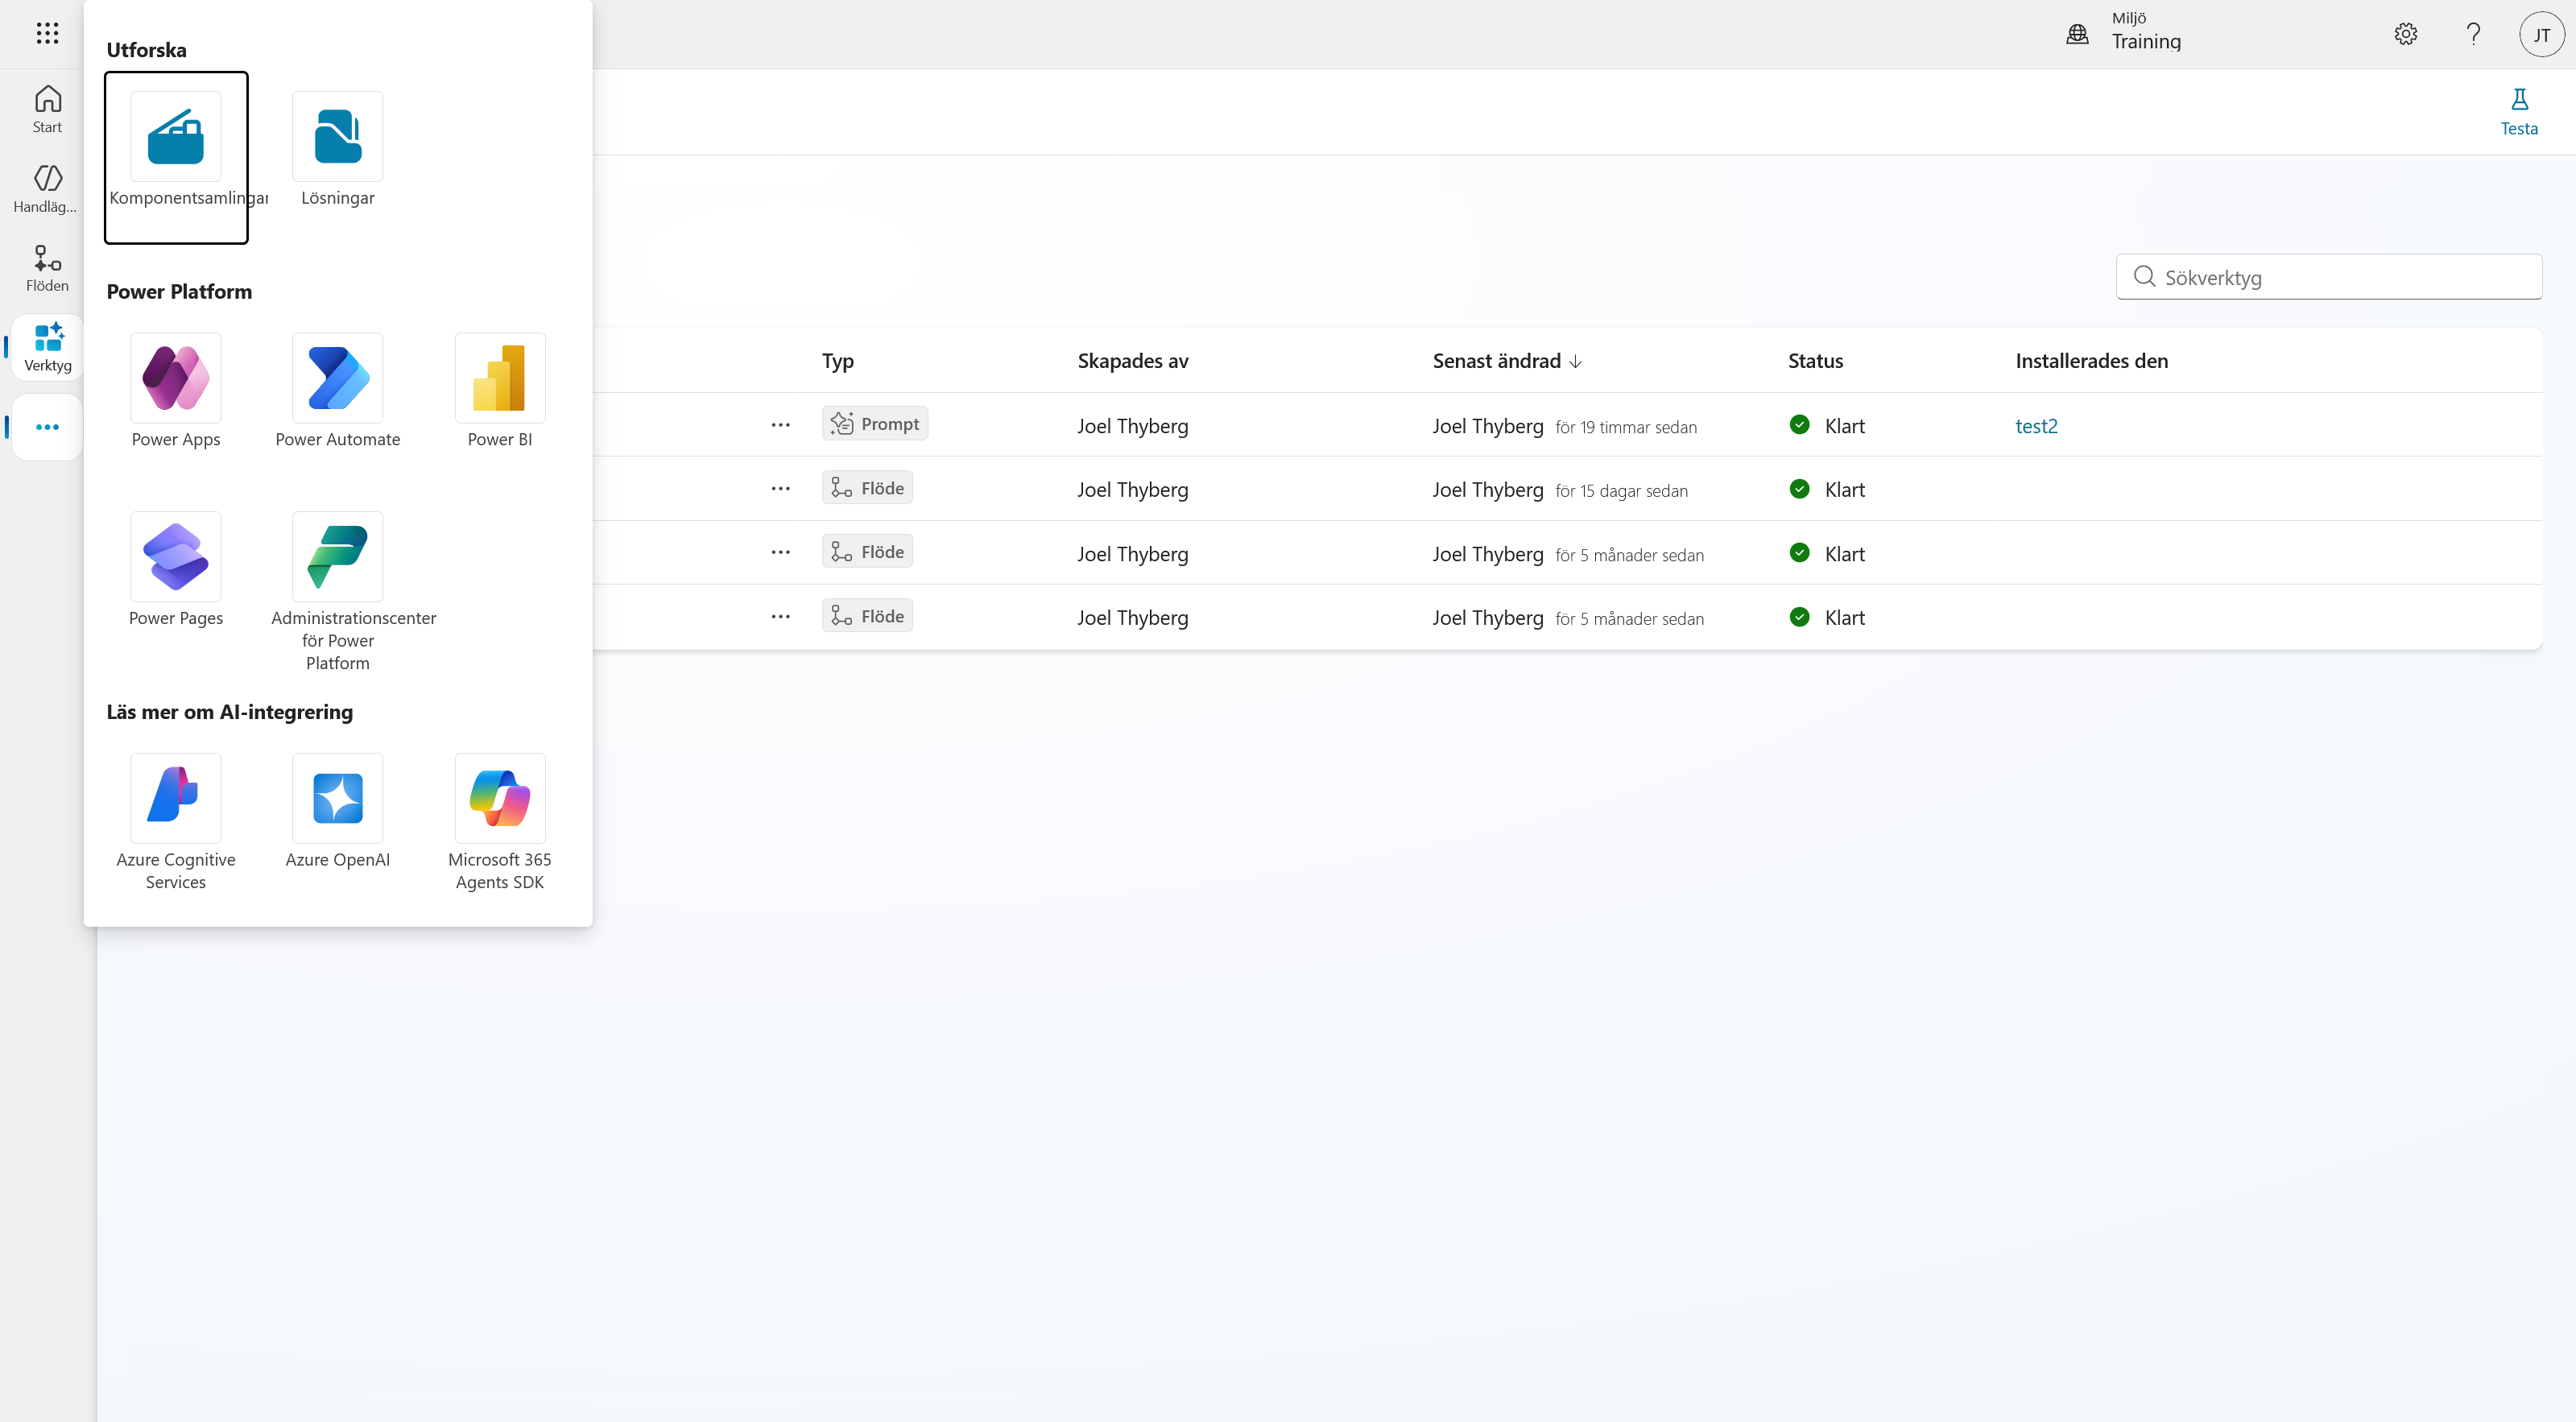Launch Power BI
2576x1422 pixels.
[500, 392]
